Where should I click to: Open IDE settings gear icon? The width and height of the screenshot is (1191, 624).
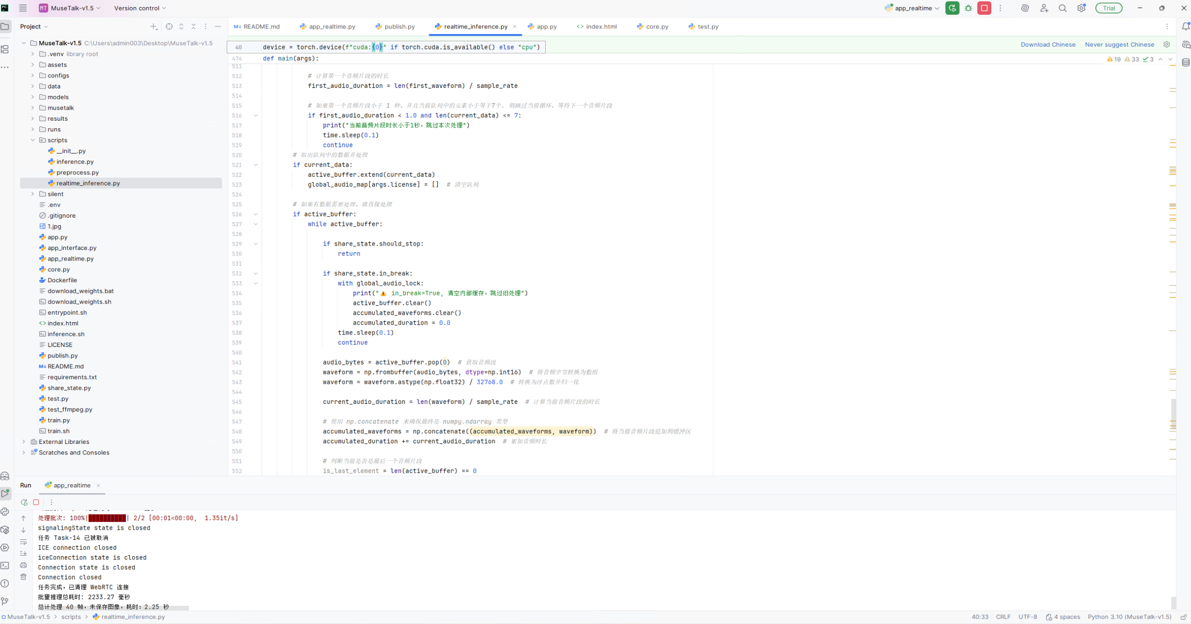click(1081, 8)
